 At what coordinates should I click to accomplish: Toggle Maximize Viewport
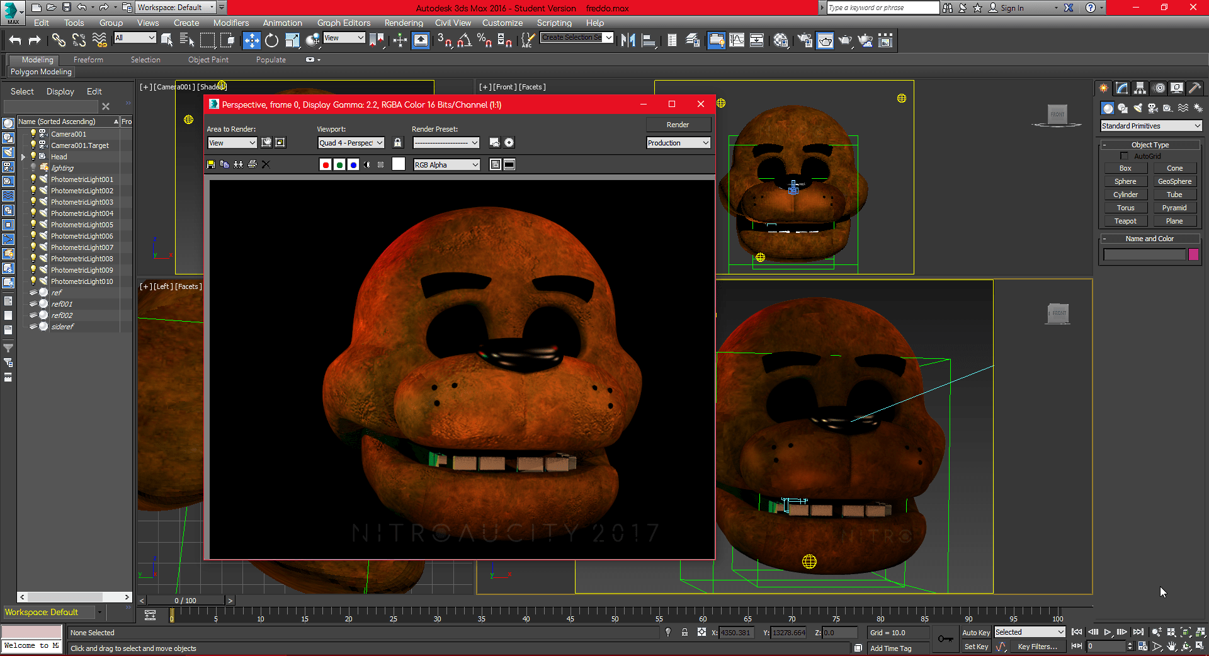pos(1200,646)
